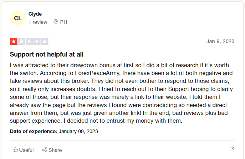
Task: Mark review as Useful via label
Action: coord(26,150)
